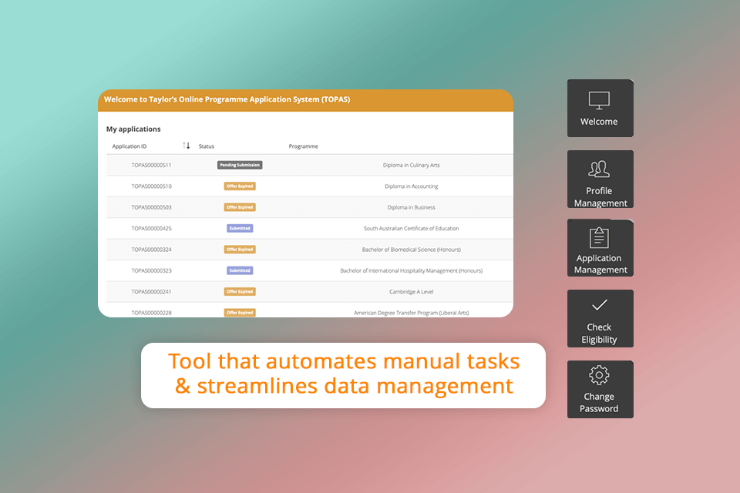Click Diploma in Business programme
Screen dimensions: 740x493
[411, 207]
